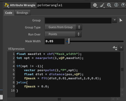Screen dimensions: 126x101
Task: Click the Mask Width value field
Action: [x=55, y=41]
